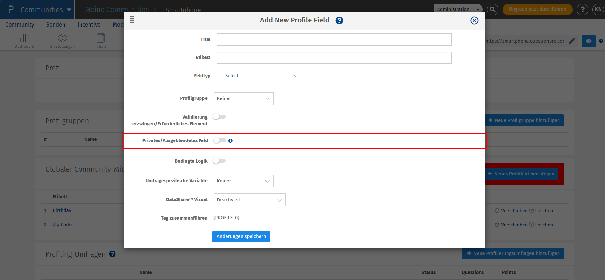Image resolution: width=605 pixels, height=280 pixels.
Task: Click the {PROFILE_0} merge tag text
Action: (x=226, y=218)
